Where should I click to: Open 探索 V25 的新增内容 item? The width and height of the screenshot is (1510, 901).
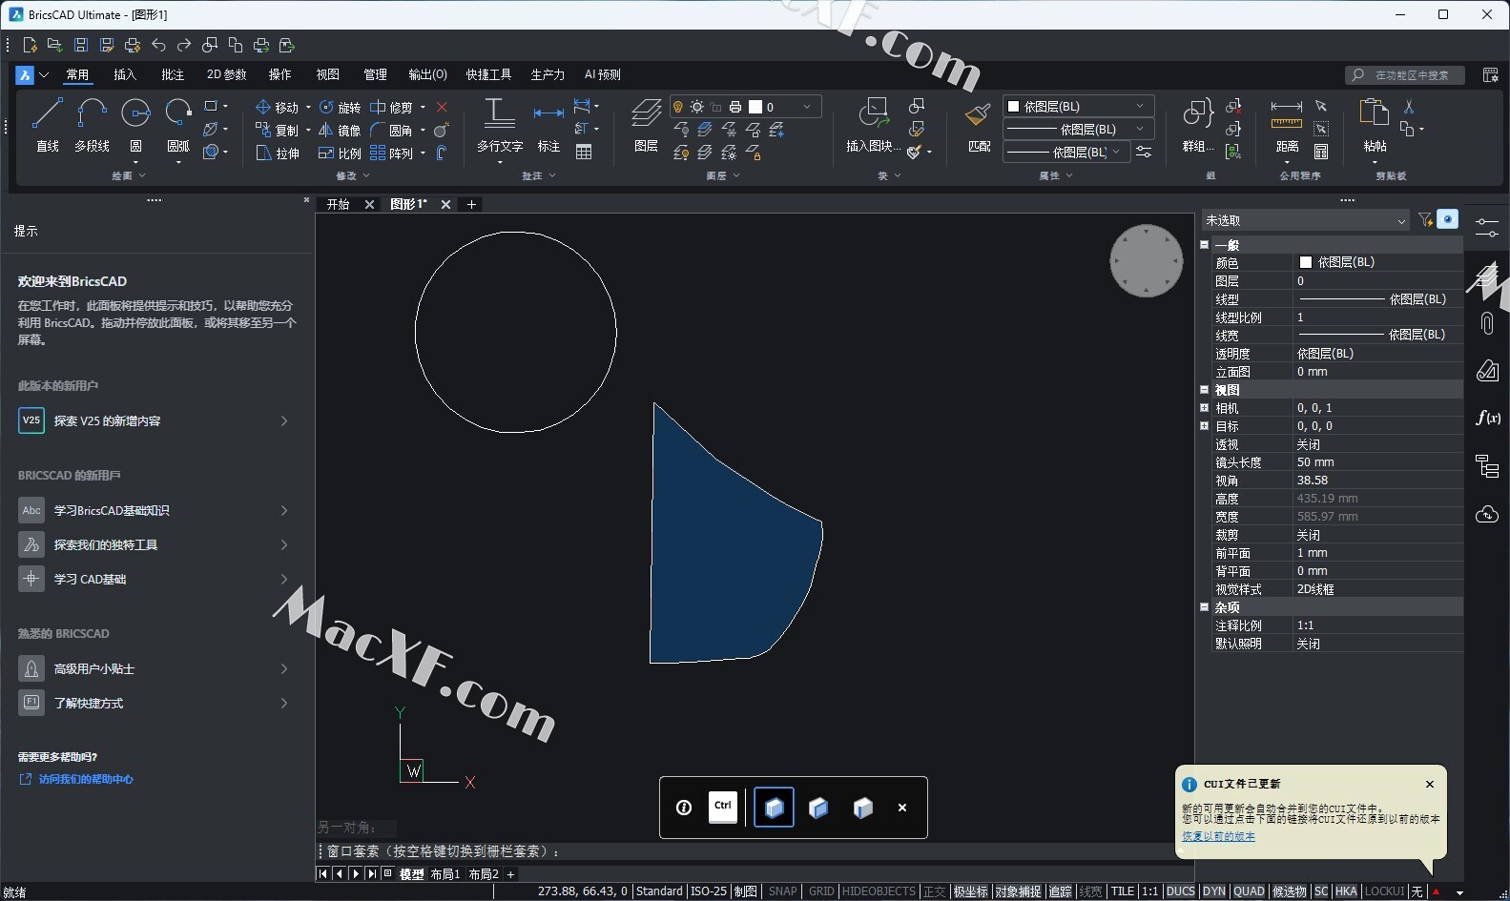[x=155, y=420]
